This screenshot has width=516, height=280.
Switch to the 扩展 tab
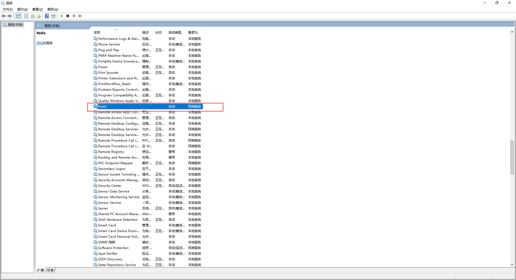[x=41, y=270]
